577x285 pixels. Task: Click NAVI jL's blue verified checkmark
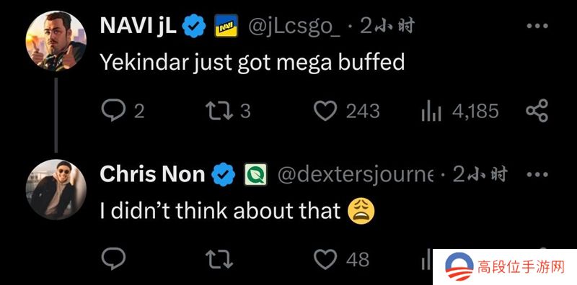(x=194, y=26)
